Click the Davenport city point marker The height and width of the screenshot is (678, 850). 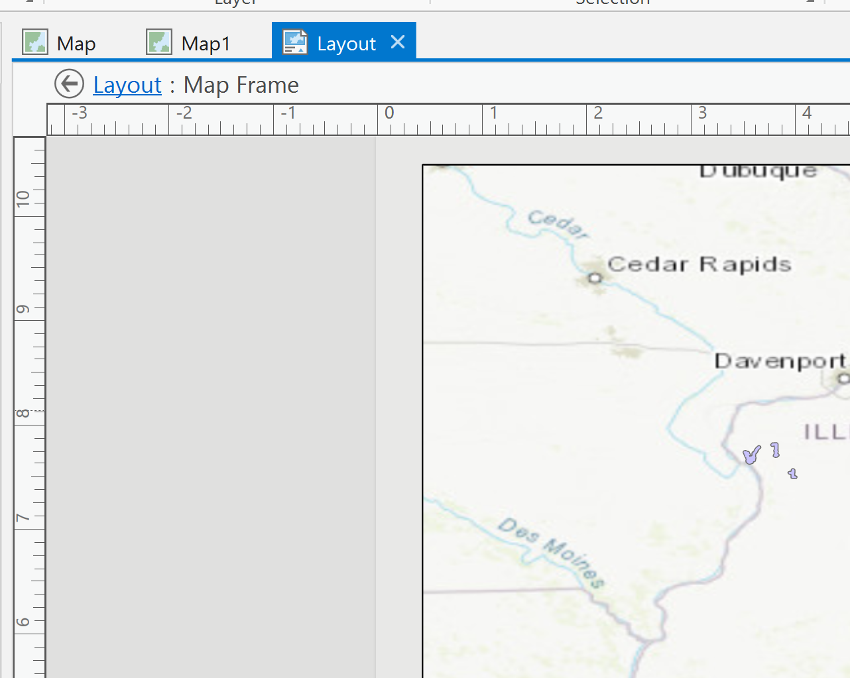click(x=843, y=378)
